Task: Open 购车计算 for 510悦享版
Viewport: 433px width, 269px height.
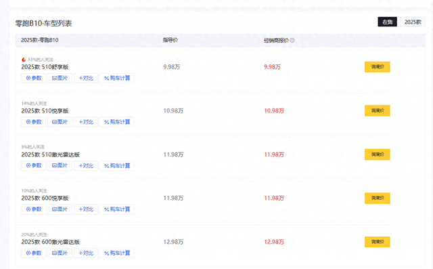Action: tap(117, 122)
